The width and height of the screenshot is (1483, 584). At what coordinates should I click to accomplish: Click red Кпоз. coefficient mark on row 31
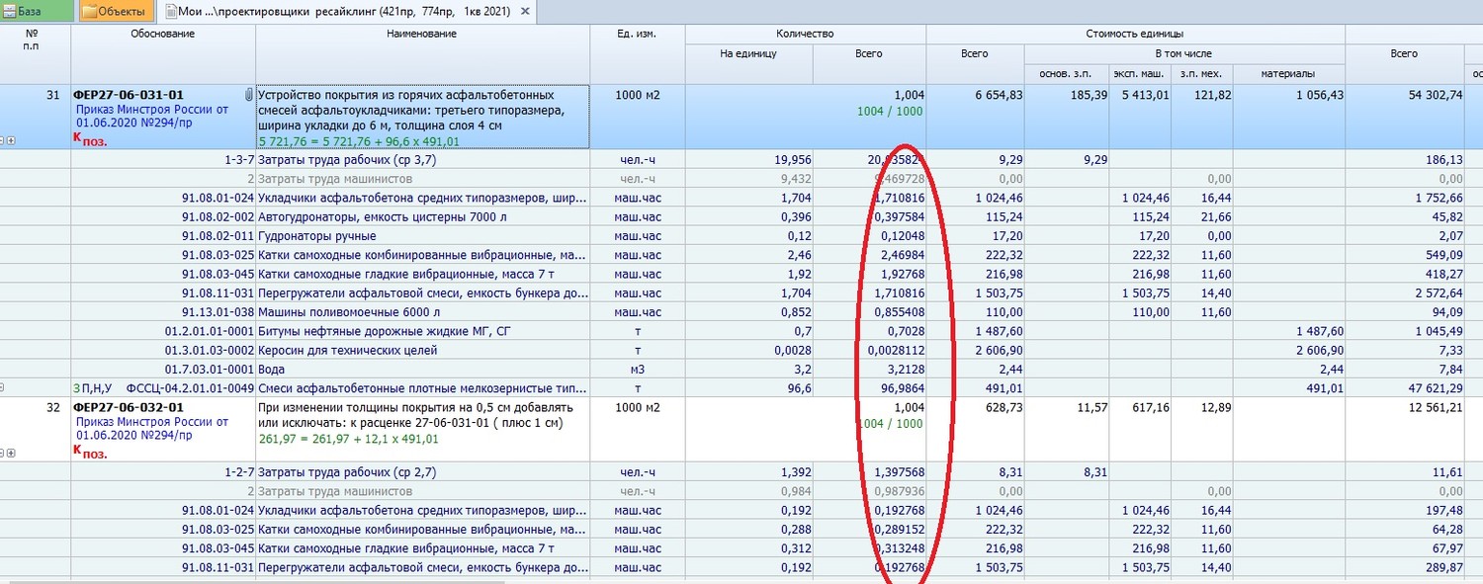point(90,140)
